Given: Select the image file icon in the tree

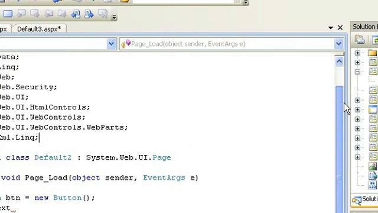Looking at the screenshot, I should 373,166.
